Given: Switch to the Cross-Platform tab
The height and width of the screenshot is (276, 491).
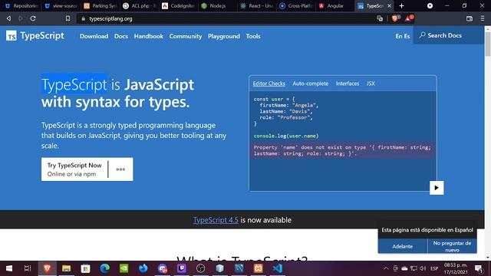Looking at the screenshot, I should 296,5.
